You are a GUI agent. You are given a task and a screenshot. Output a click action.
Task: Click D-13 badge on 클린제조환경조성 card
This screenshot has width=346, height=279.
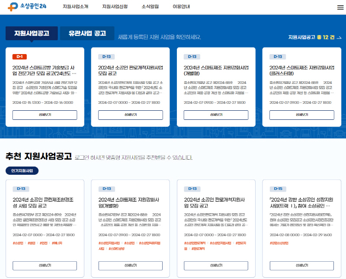click(x=21, y=189)
